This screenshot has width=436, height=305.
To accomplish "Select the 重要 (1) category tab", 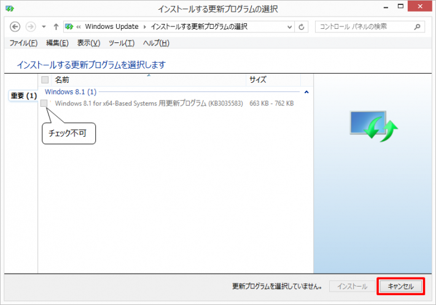I will click(x=23, y=96).
